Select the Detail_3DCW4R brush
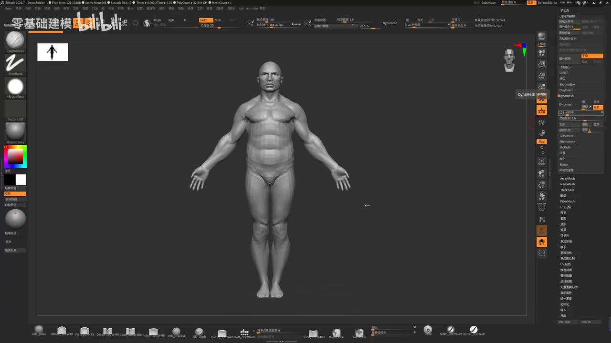Viewport: 611px width, 343px height. point(107,330)
